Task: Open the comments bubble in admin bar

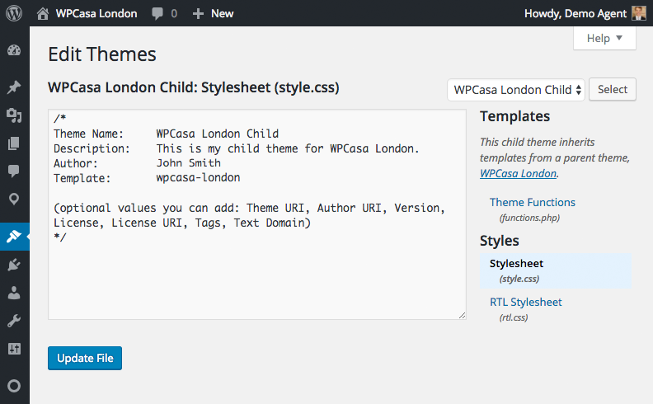Action: [x=157, y=14]
